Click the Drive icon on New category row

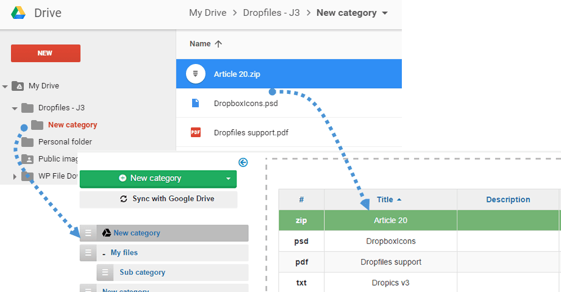(106, 233)
